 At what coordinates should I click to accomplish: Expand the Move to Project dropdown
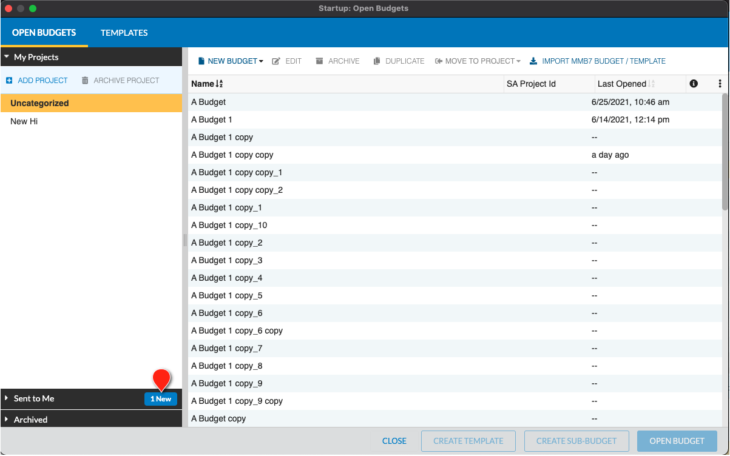[x=518, y=61]
